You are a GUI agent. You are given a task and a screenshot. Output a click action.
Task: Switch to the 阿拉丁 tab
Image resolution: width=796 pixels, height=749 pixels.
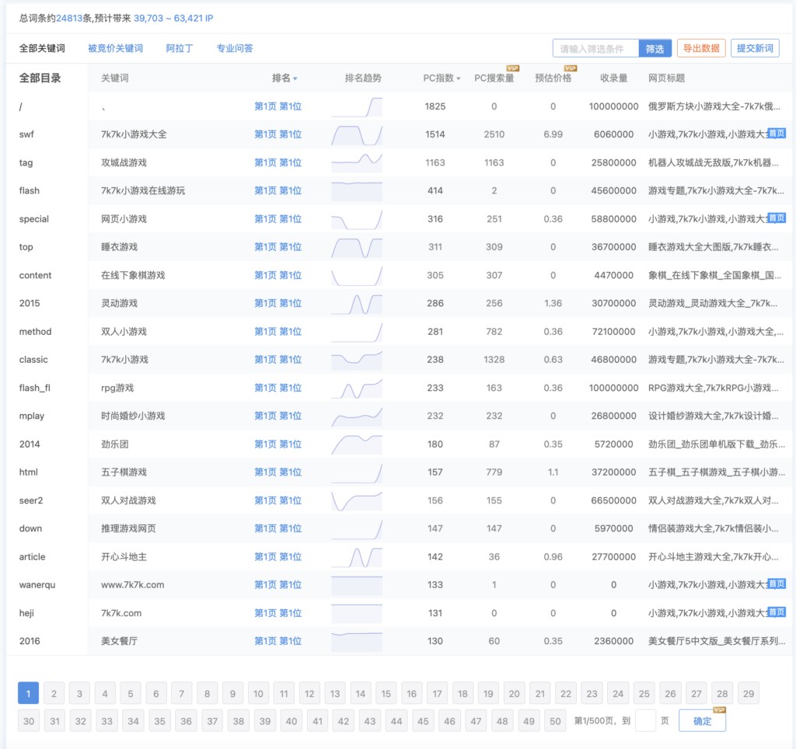pyautogui.click(x=180, y=48)
